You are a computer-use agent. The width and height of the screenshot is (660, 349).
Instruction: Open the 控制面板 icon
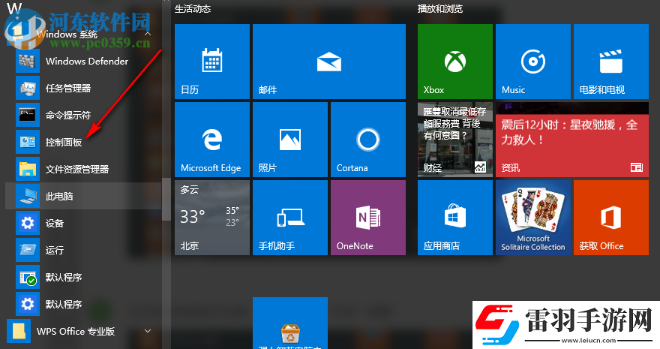(x=28, y=142)
